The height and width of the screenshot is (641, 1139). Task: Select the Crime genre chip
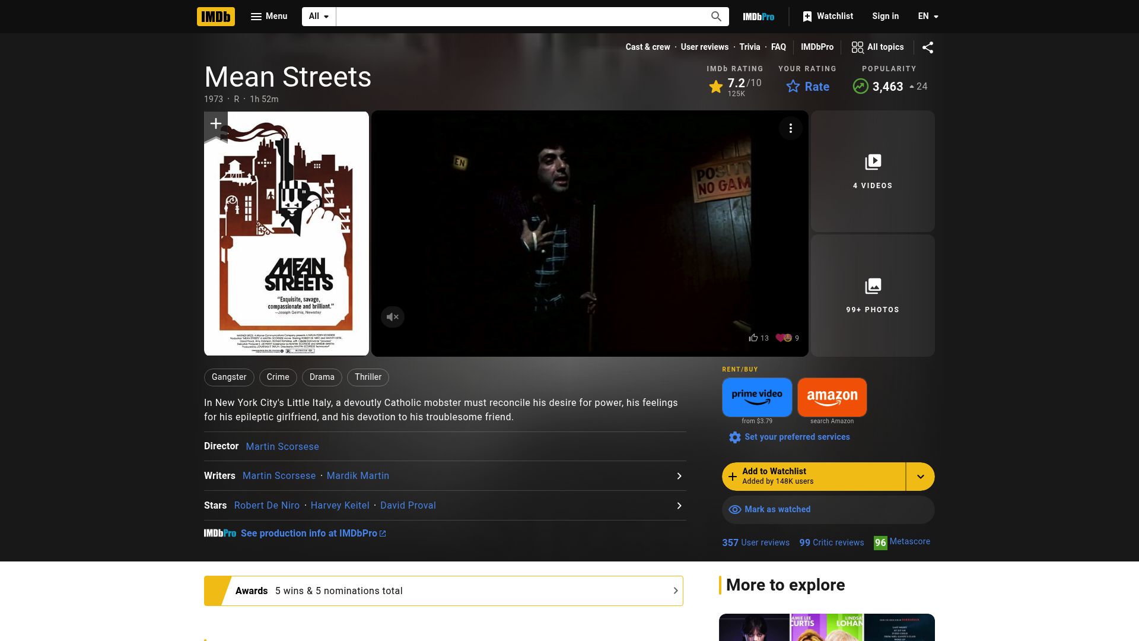pos(278,377)
